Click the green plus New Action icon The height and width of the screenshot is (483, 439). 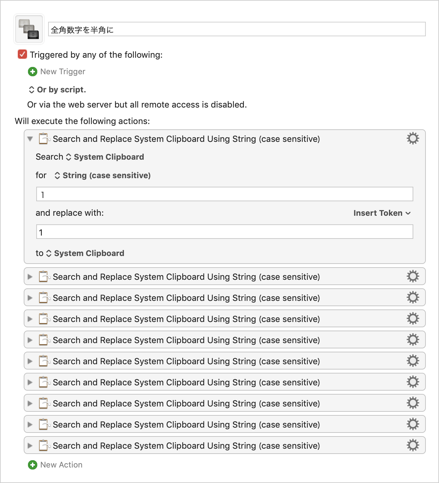(33, 465)
